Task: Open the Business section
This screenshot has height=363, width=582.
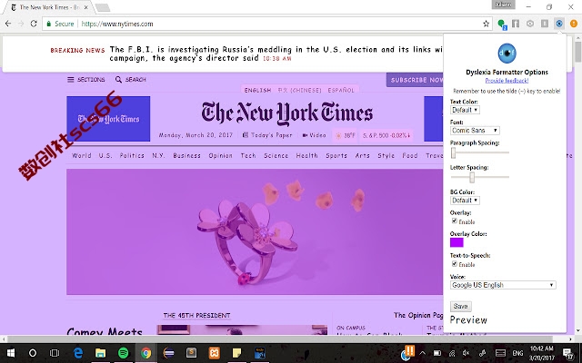Action: point(186,155)
